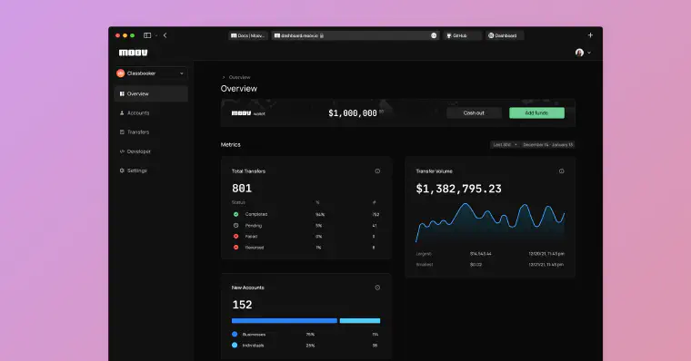Screen dimensions: 691x361
Task: Go back with the browser arrow
Action: coord(165,35)
